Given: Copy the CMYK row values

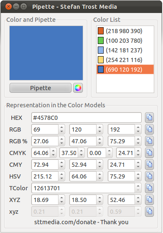Looking at the screenshot, I should (149, 153).
